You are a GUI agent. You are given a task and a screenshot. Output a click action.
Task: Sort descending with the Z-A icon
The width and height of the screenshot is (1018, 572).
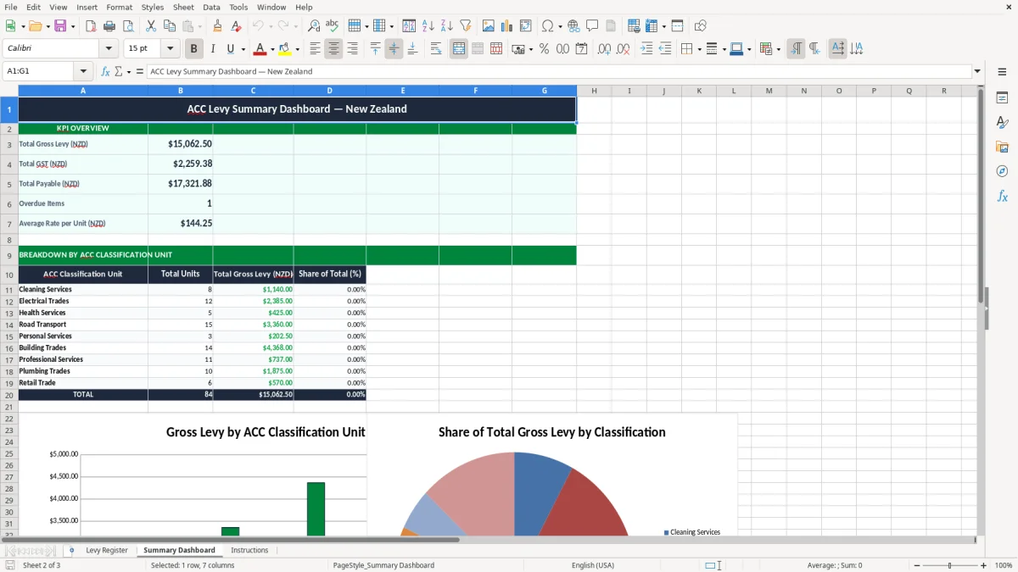447,26
